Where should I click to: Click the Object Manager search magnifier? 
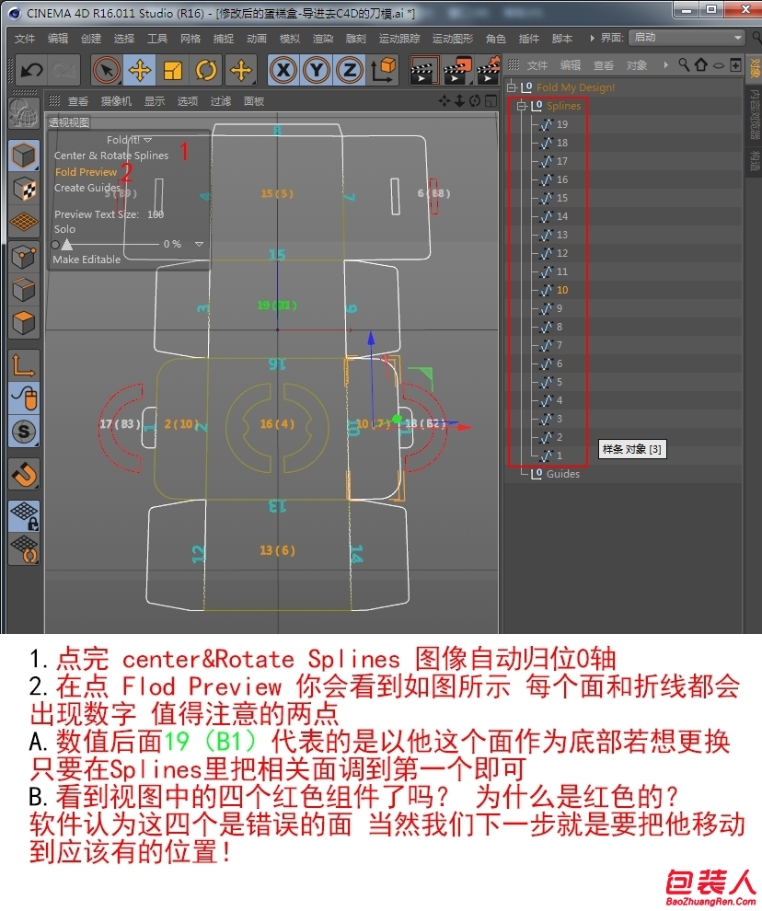coord(684,64)
